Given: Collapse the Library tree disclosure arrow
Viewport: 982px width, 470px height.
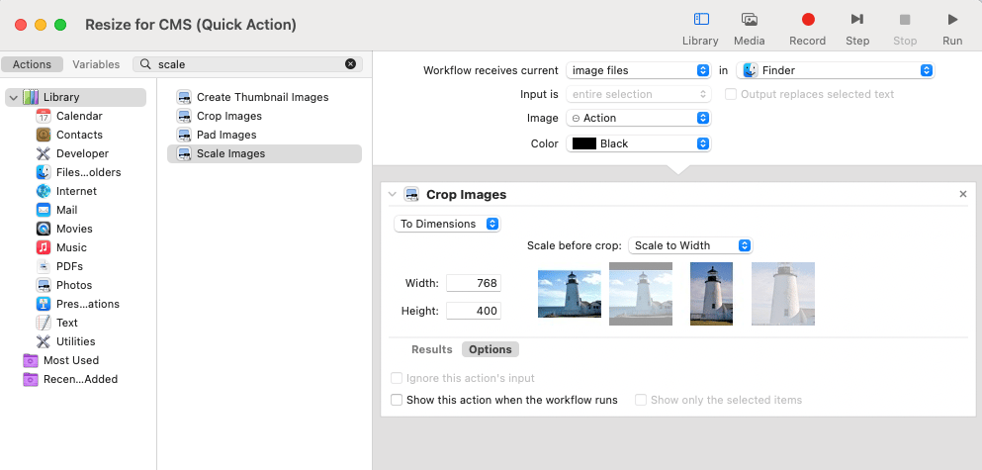Looking at the screenshot, I should pyautogui.click(x=13, y=98).
